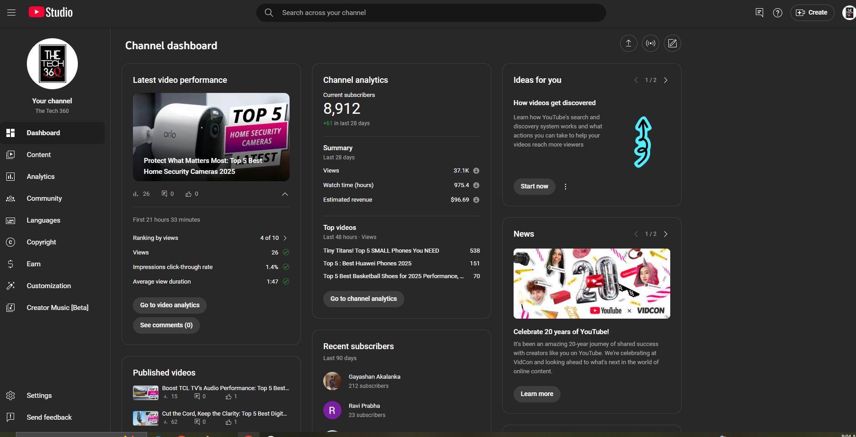Click the Settings gear icon
856x437 pixels.
[x=10, y=396]
